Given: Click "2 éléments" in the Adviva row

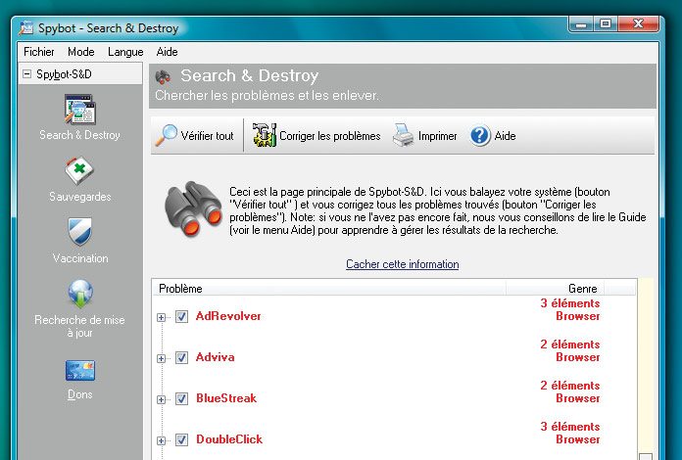Looking at the screenshot, I should [569, 345].
